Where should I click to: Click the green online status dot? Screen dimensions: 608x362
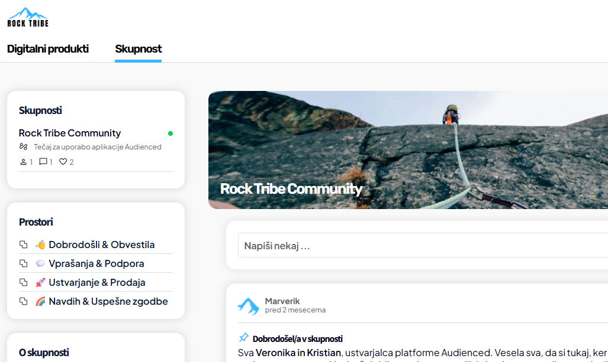[x=171, y=133]
